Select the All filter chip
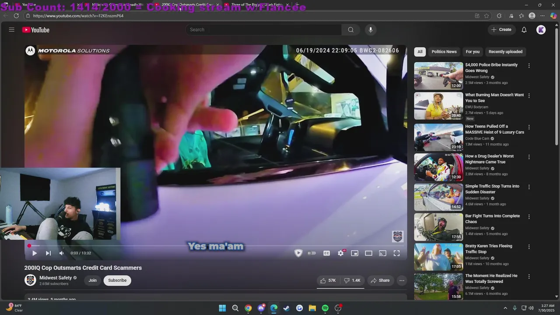Image resolution: width=560 pixels, height=315 pixels. pyautogui.click(x=420, y=52)
